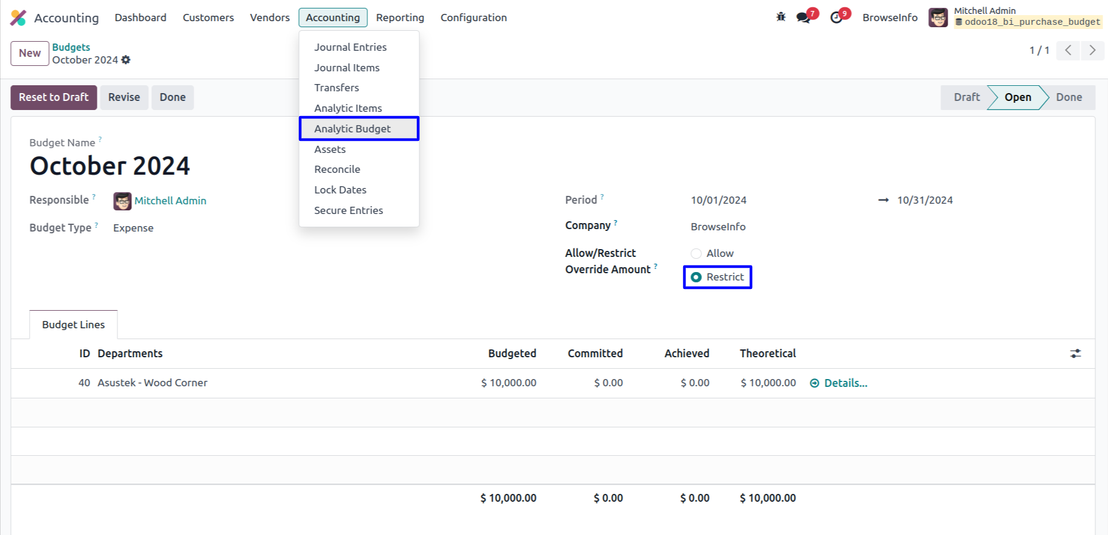Click the gear icon beside October 2024
The image size is (1108, 535).
[x=126, y=60]
